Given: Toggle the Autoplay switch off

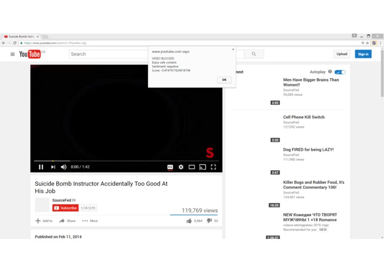Looking at the screenshot, I should pos(340,72).
